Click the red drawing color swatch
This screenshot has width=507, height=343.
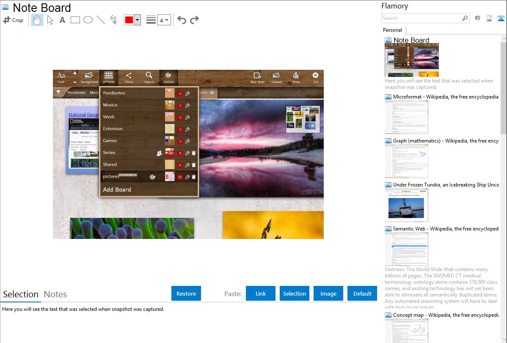pyautogui.click(x=129, y=20)
